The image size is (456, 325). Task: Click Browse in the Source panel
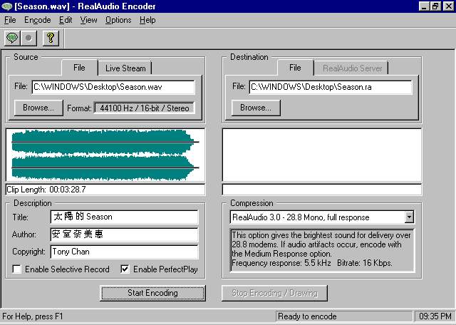coord(38,108)
